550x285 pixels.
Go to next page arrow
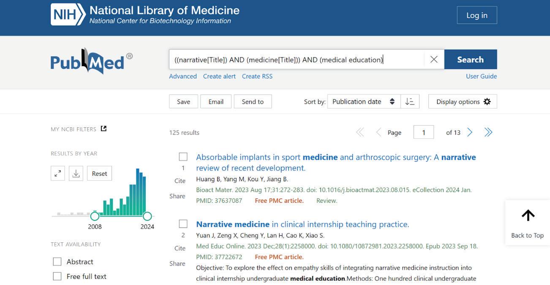point(470,132)
